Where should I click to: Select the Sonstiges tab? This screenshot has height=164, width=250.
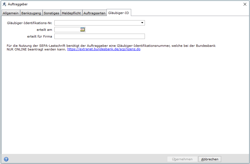[51, 13]
